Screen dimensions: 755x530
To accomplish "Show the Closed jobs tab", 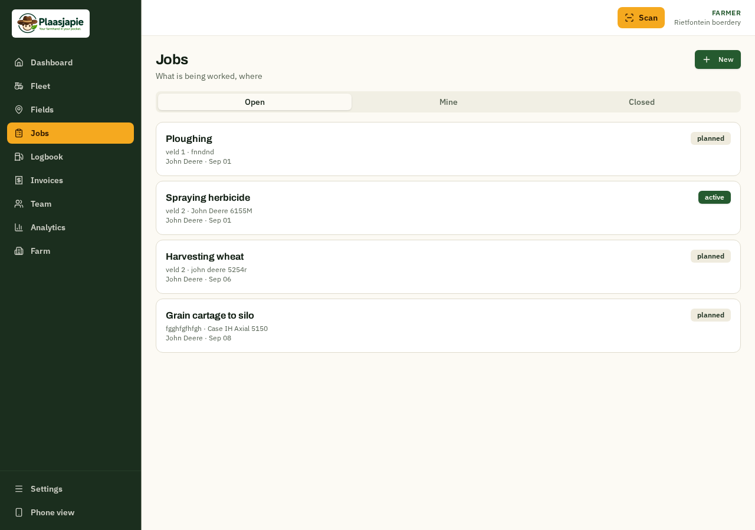I will pyautogui.click(x=642, y=102).
